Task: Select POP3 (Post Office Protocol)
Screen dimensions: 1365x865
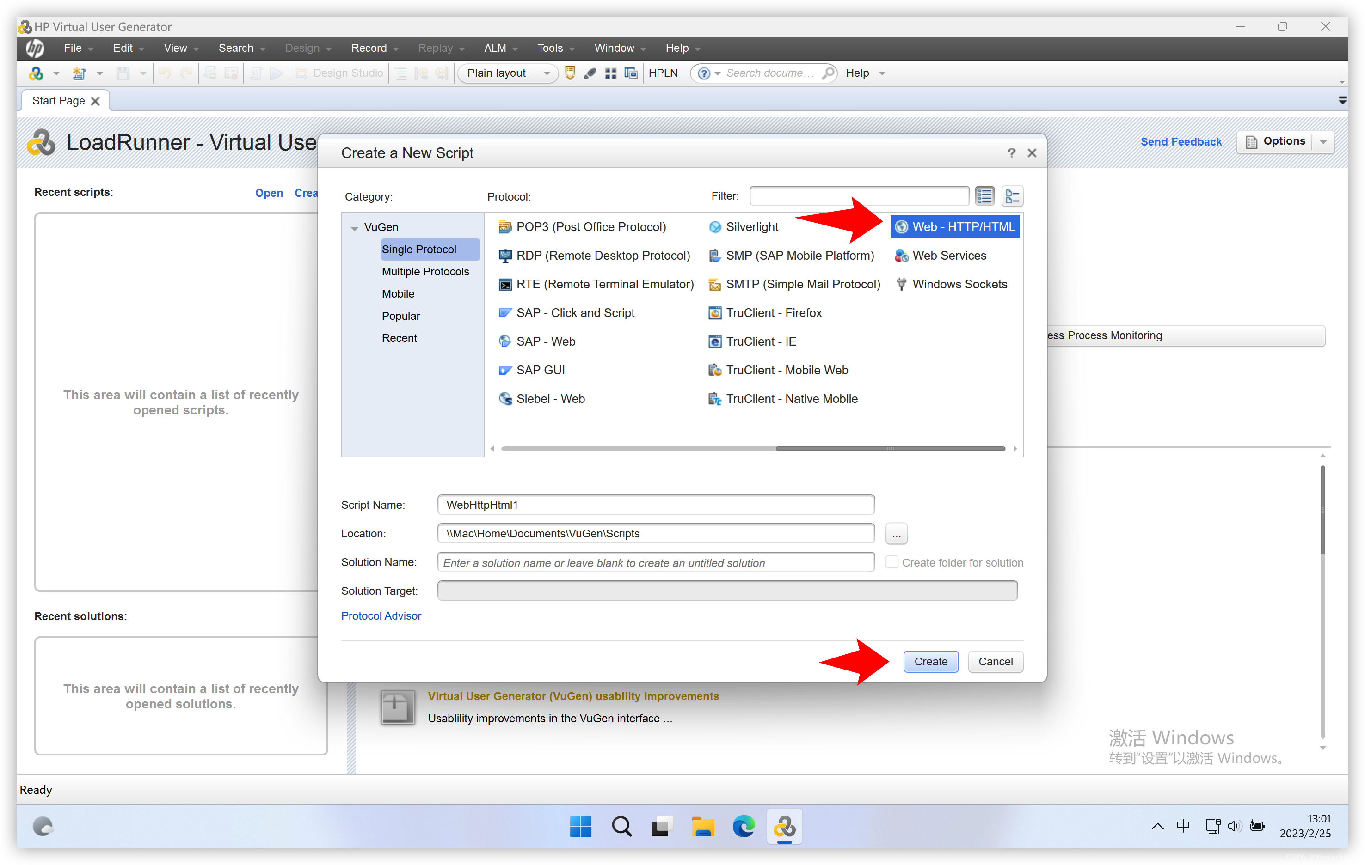Action: [x=582, y=227]
